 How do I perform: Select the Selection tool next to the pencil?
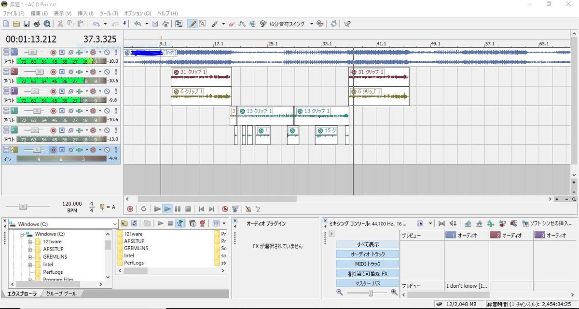202,24
